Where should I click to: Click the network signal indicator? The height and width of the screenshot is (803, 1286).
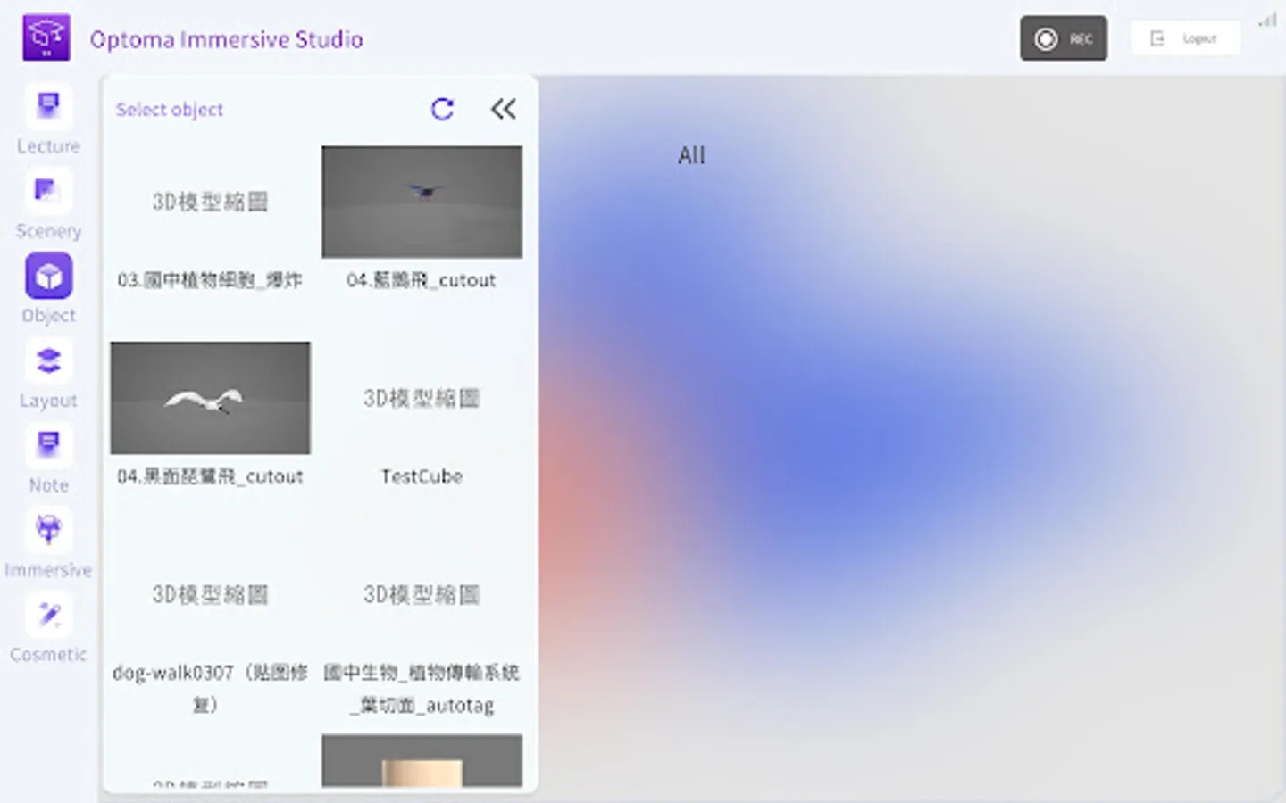click(1267, 19)
